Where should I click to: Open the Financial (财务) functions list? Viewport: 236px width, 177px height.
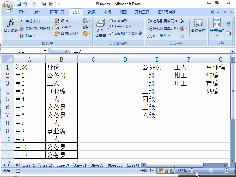click(x=28, y=36)
